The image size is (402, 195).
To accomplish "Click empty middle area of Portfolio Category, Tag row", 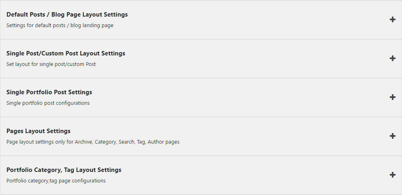I will [x=250, y=175].
